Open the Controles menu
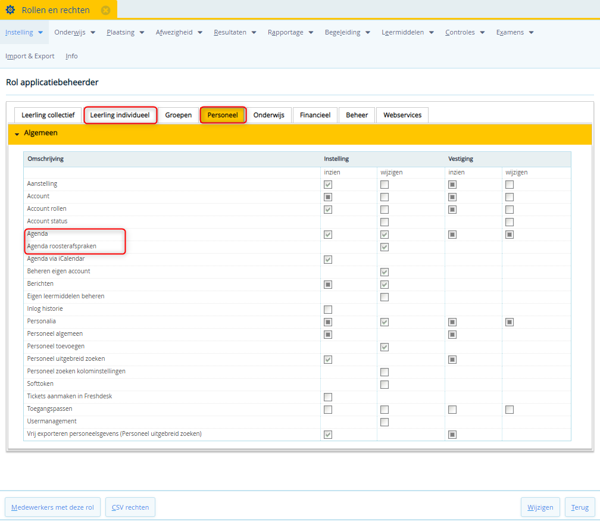This screenshot has height=521, width=600. click(465, 33)
